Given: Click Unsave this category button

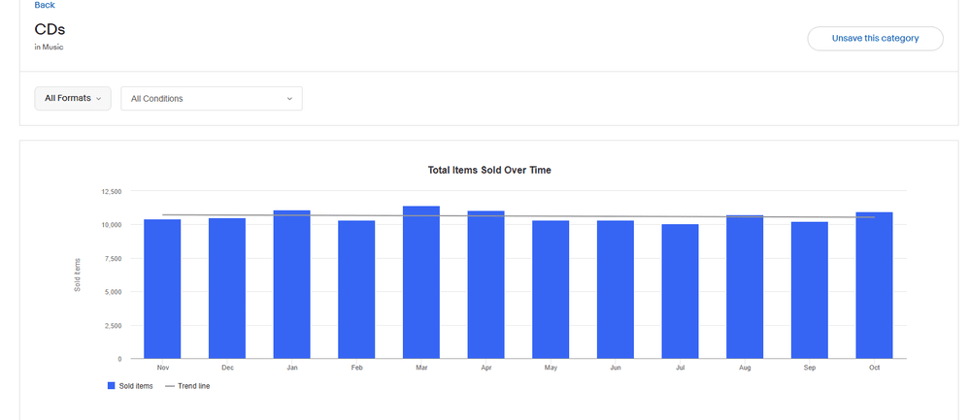Looking at the screenshot, I should (x=875, y=38).
